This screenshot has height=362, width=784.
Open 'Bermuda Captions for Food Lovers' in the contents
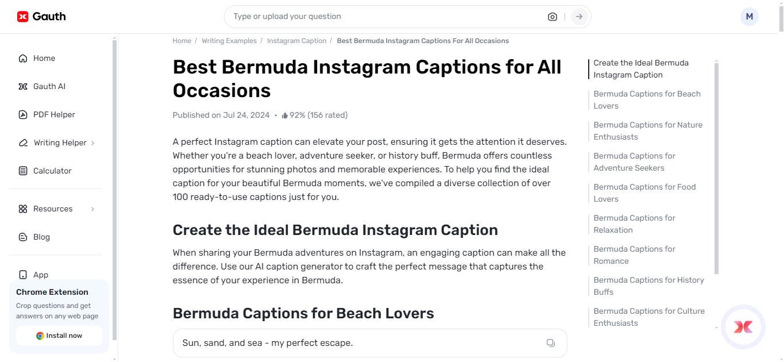pos(644,192)
